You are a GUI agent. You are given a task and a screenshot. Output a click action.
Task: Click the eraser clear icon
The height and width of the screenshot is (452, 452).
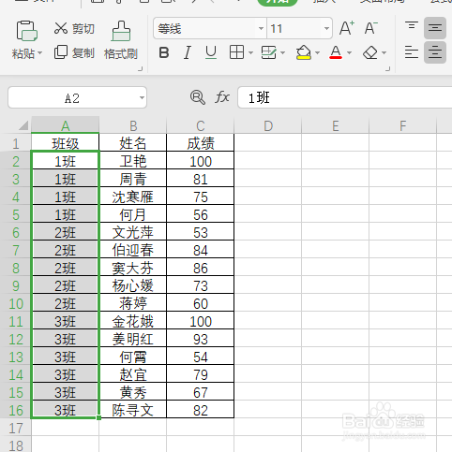point(370,52)
